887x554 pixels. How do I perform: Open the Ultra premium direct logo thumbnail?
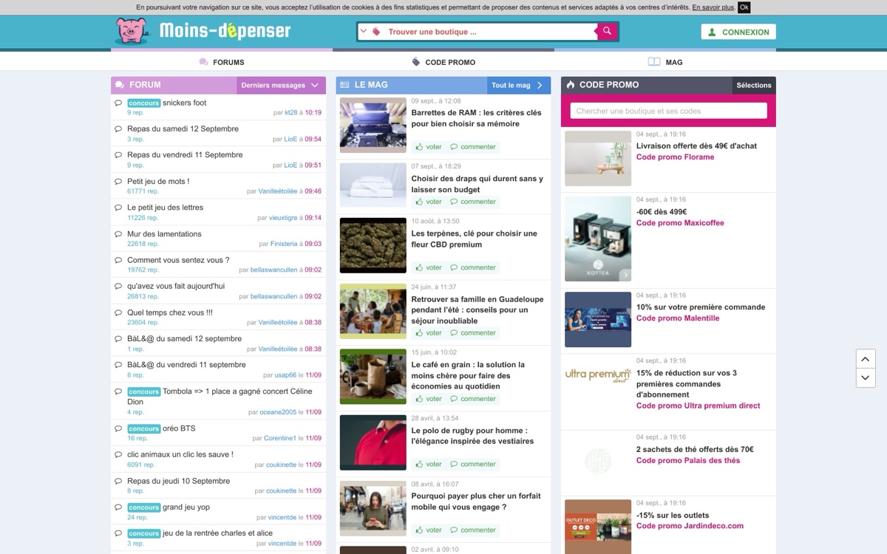pyautogui.click(x=598, y=375)
